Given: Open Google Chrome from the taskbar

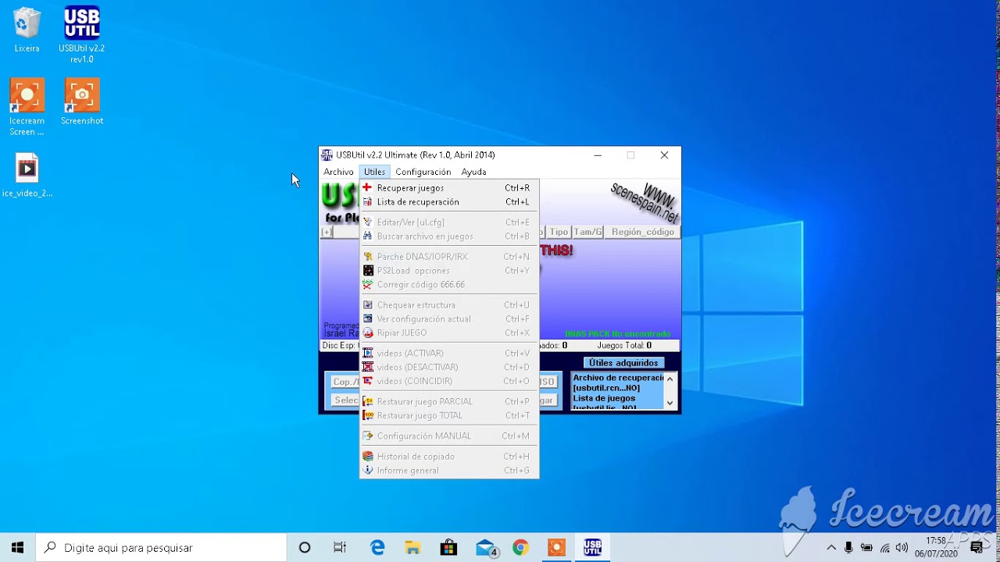Looking at the screenshot, I should tap(520, 548).
